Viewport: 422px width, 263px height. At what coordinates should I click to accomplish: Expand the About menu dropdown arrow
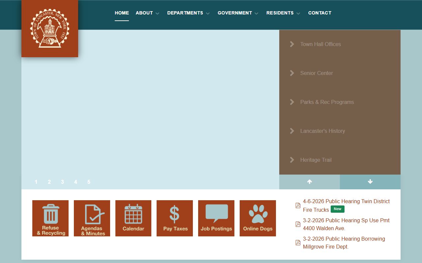(157, 13)
